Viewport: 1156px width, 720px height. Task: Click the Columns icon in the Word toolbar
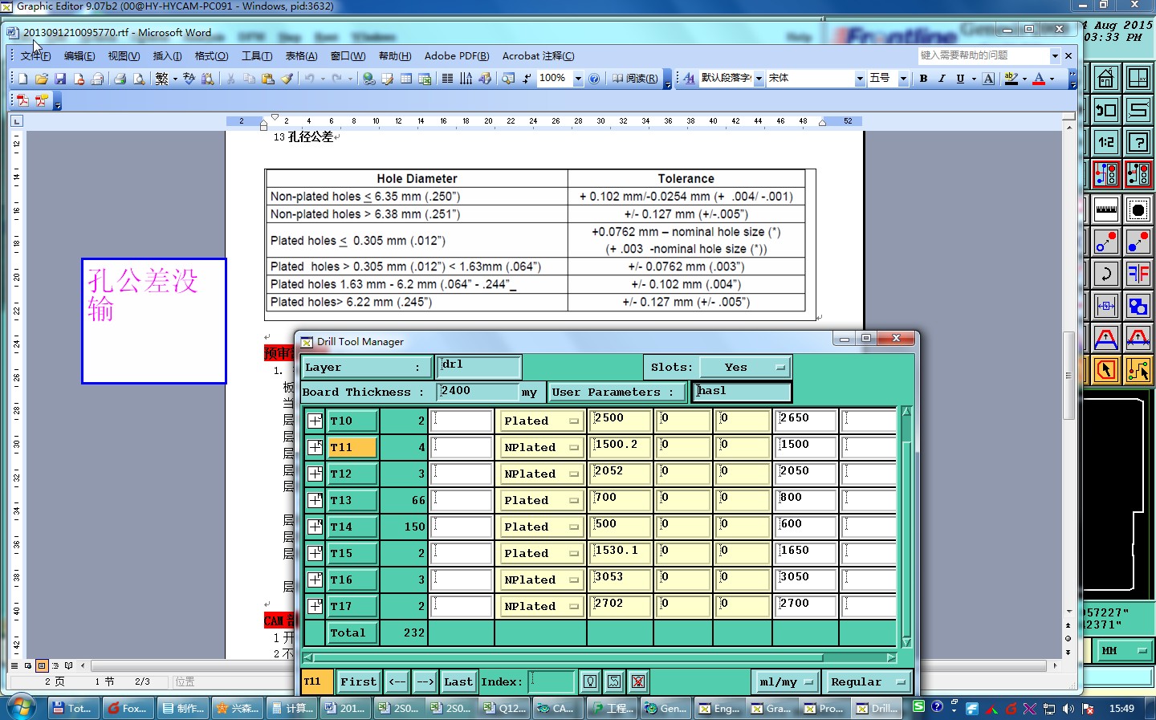point(447,79)
